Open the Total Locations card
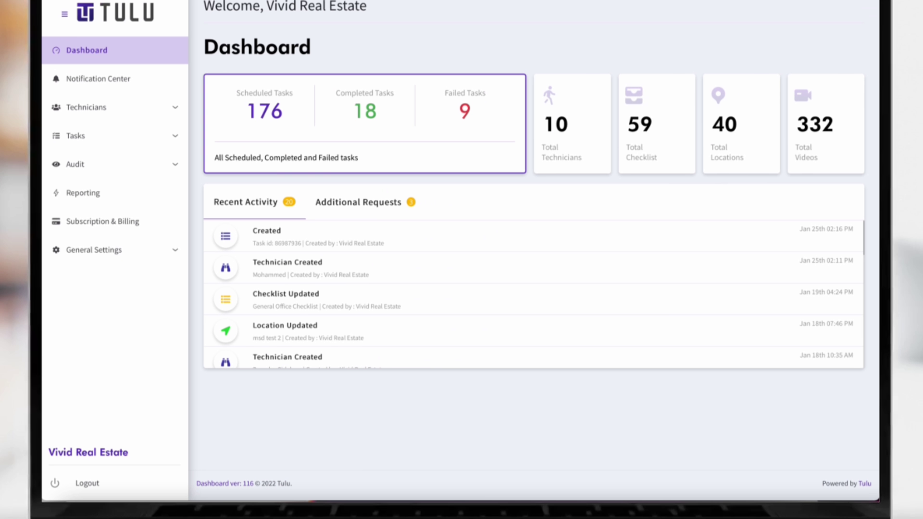 pyautogui.click(x=741, y=124)
